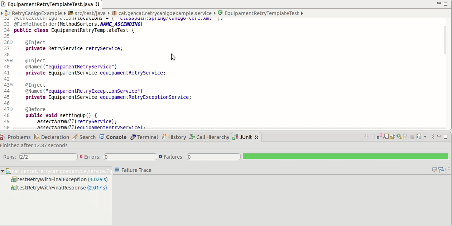Collapse code fold marker at line 39

coord(11,61)
